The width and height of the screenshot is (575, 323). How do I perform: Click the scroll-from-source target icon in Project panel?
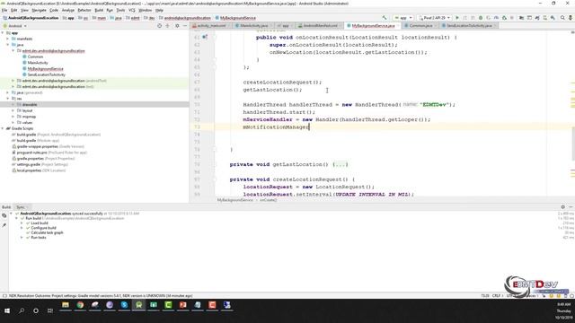(x=160, y=26)
